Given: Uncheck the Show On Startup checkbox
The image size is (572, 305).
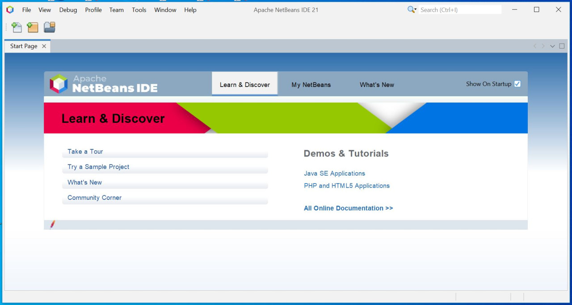Looking at the screenshot, I should pos(517,84).
